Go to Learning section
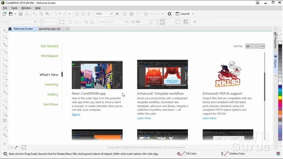Viewport: 283px width, 159px height. pos(51,84)
